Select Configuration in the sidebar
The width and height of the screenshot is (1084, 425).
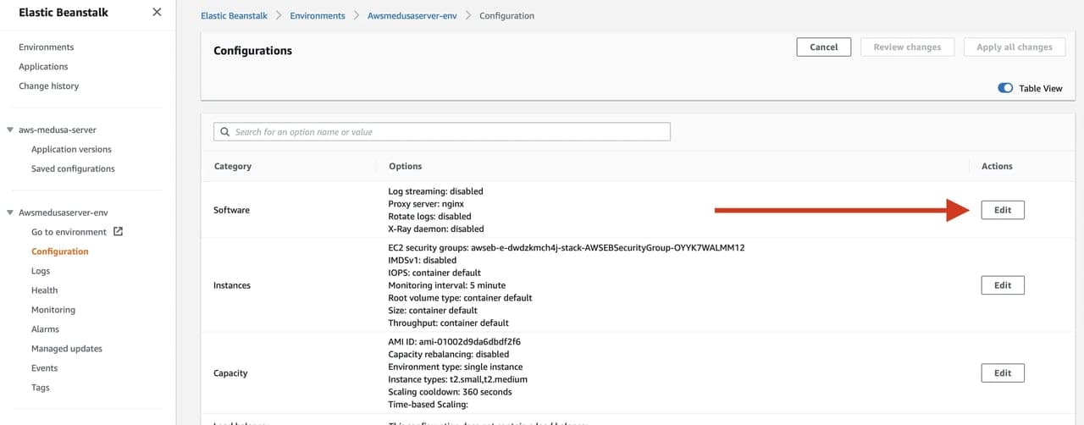point(59,251)
